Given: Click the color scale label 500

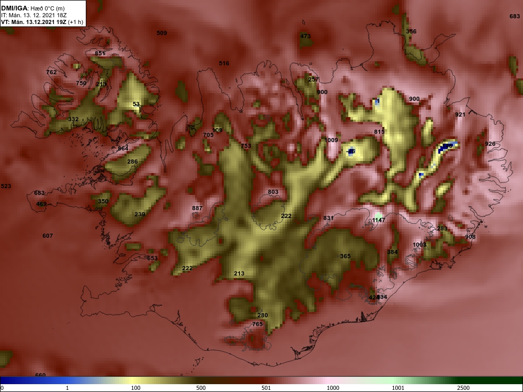Looking at the screenshot, I should point(201,388).
